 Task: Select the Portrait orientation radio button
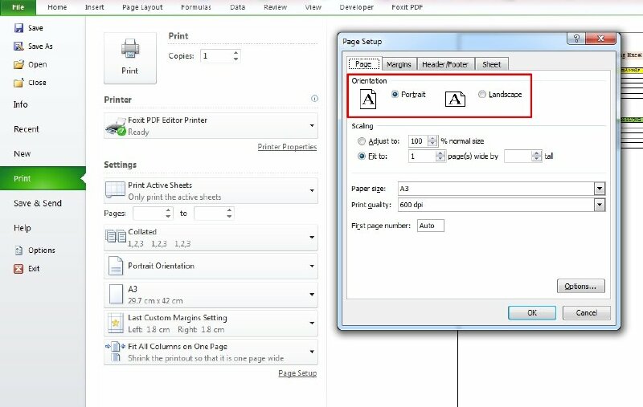[395, 95]
